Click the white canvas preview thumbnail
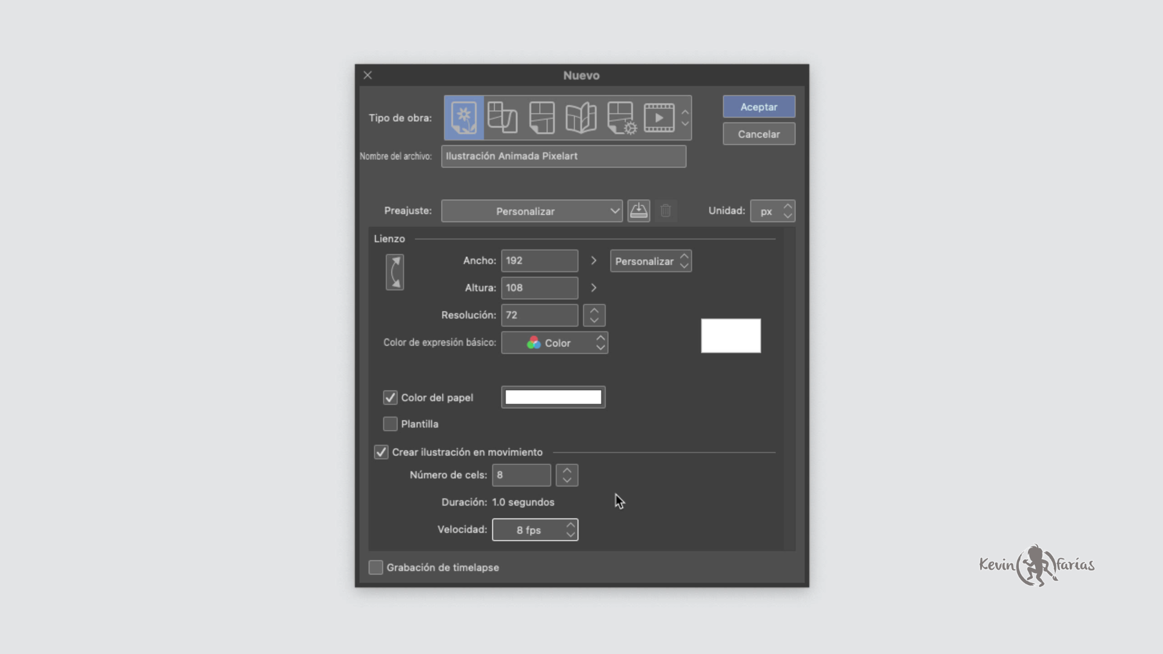The height and width of the screenshot is (654, 1163). (x=731, y=335)
